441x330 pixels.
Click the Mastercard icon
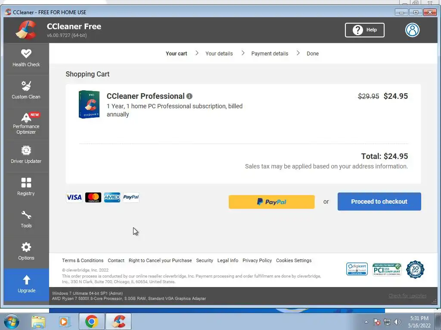[x=93, y=197]
